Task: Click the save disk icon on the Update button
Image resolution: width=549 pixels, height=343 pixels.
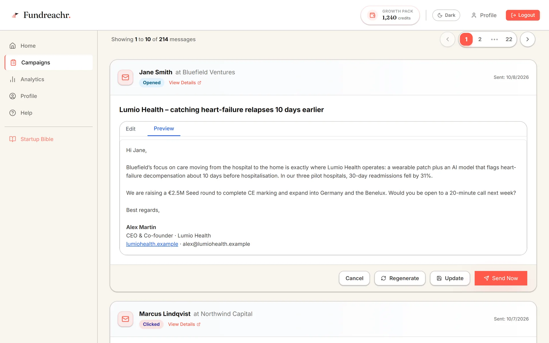Action: [x=439, y=278]
